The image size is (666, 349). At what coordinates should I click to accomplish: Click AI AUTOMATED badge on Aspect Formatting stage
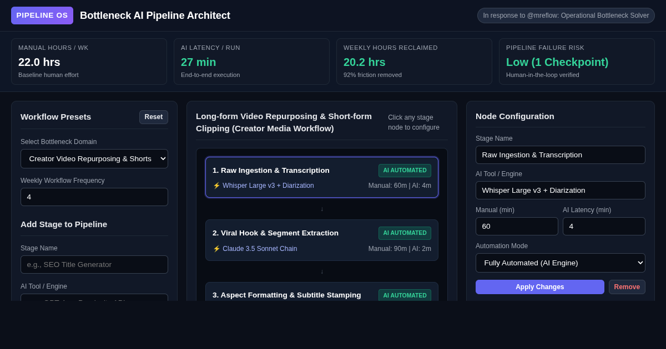pos(405,295)
